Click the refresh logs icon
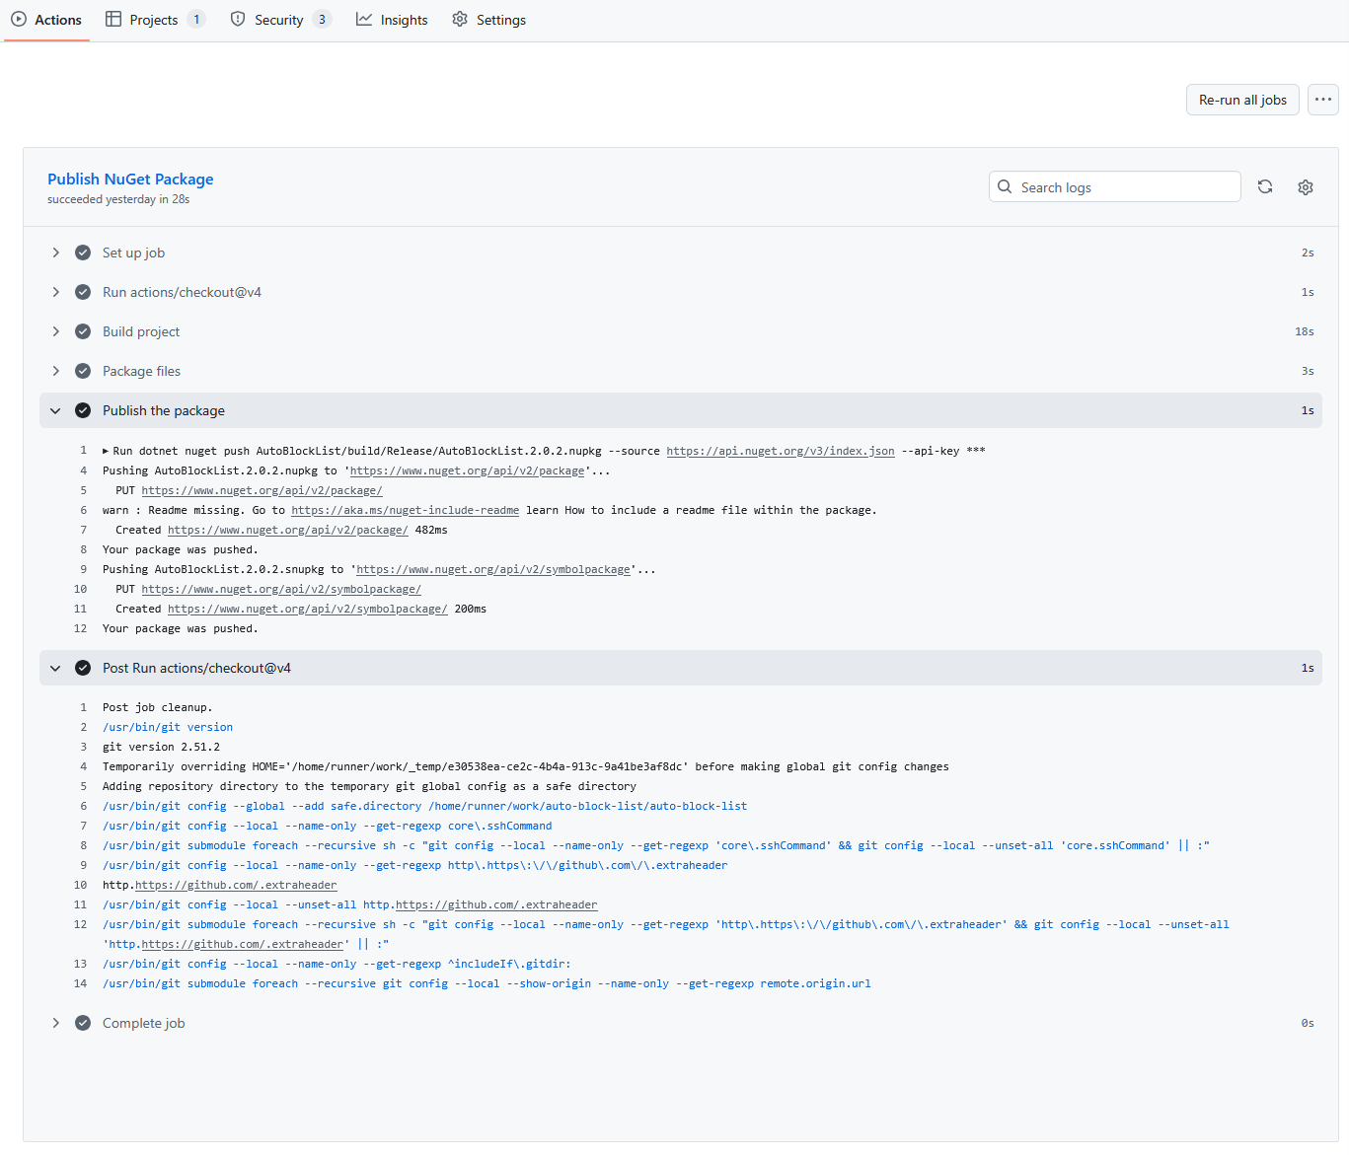Screen dimensions: 1349x1155 (x=1265, y=186)
